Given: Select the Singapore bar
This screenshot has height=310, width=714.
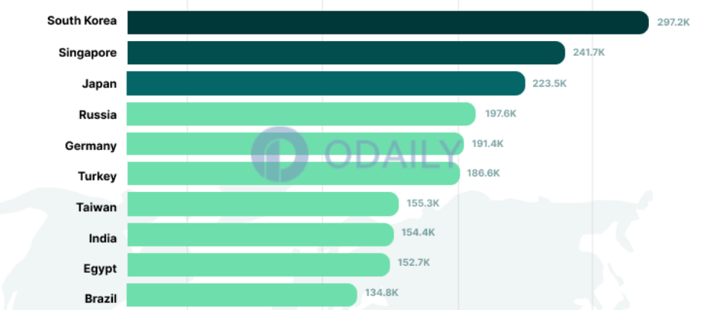Looking at the screenshot, I should 346,53.
